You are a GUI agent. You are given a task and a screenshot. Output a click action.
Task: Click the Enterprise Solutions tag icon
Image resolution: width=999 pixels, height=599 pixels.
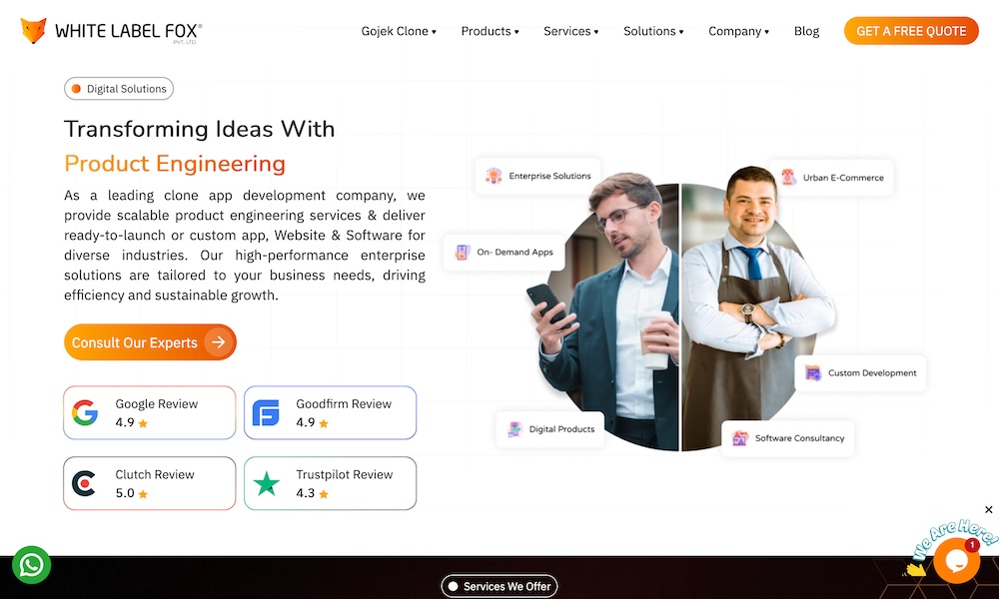click(494, 176)
